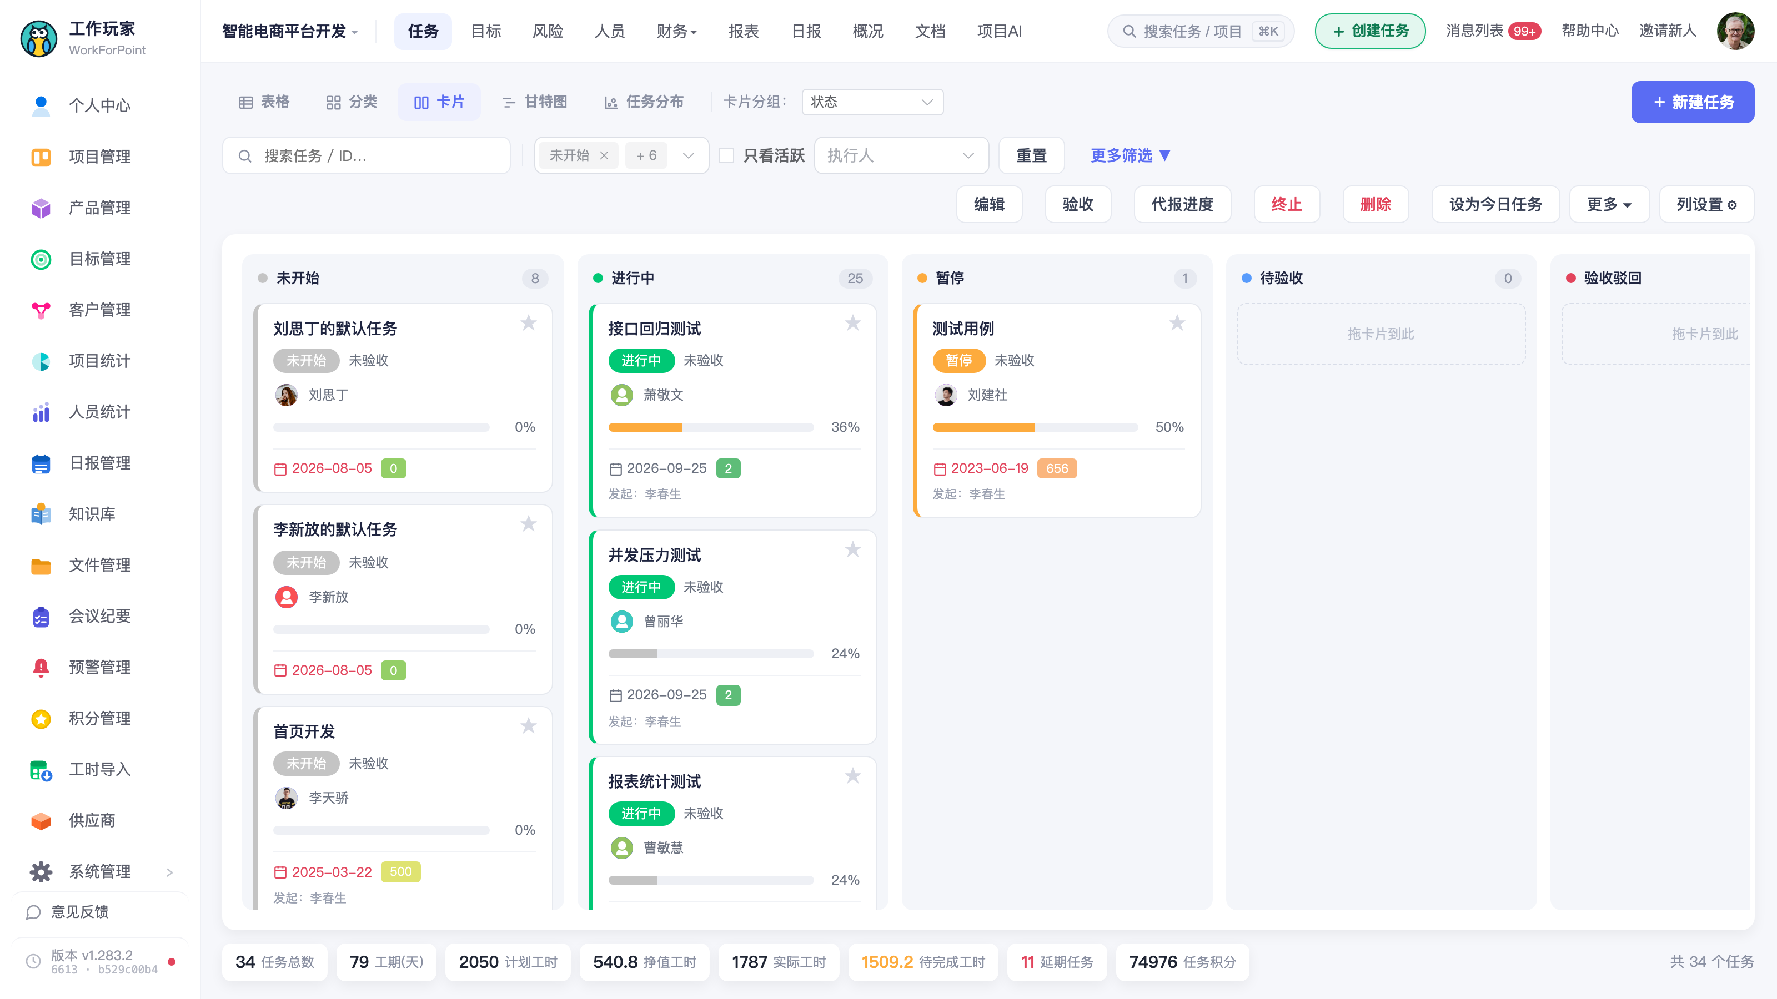This screenshot has height=999, width=1777.
Task: Focus the 搜索任务 / ID search field
Action: 367,155
